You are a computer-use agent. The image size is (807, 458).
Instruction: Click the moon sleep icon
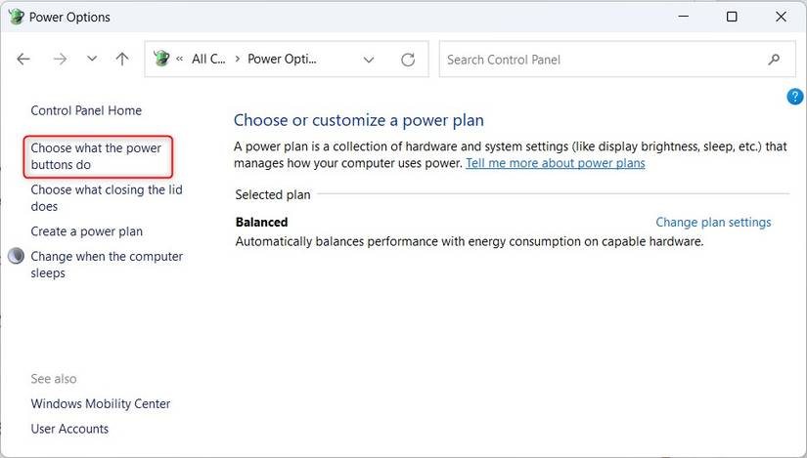pos(16,256)
